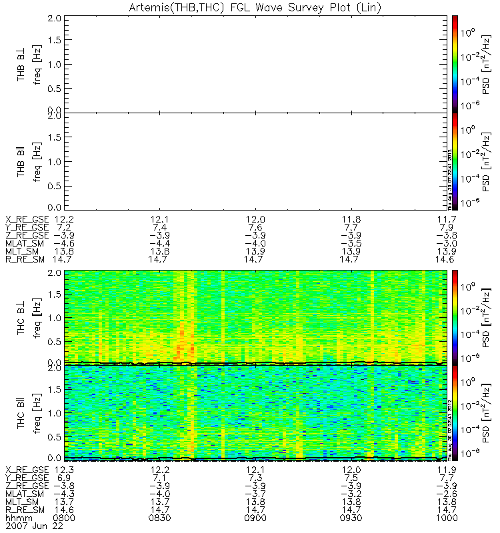This screenshot has width=500, height=533.
Task: Click the Y_RE_GSE value '7.3'
Action: click(255, 478)
